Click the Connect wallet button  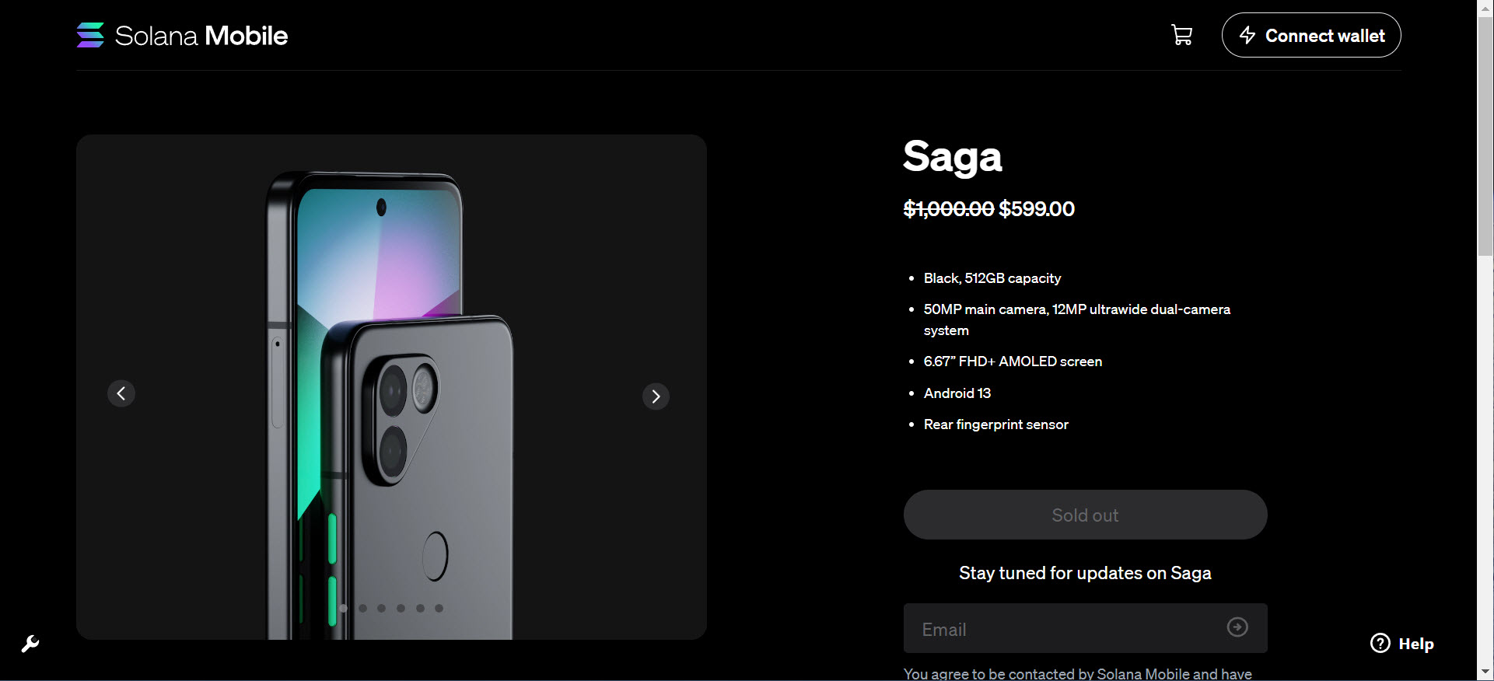(1311, 35)
